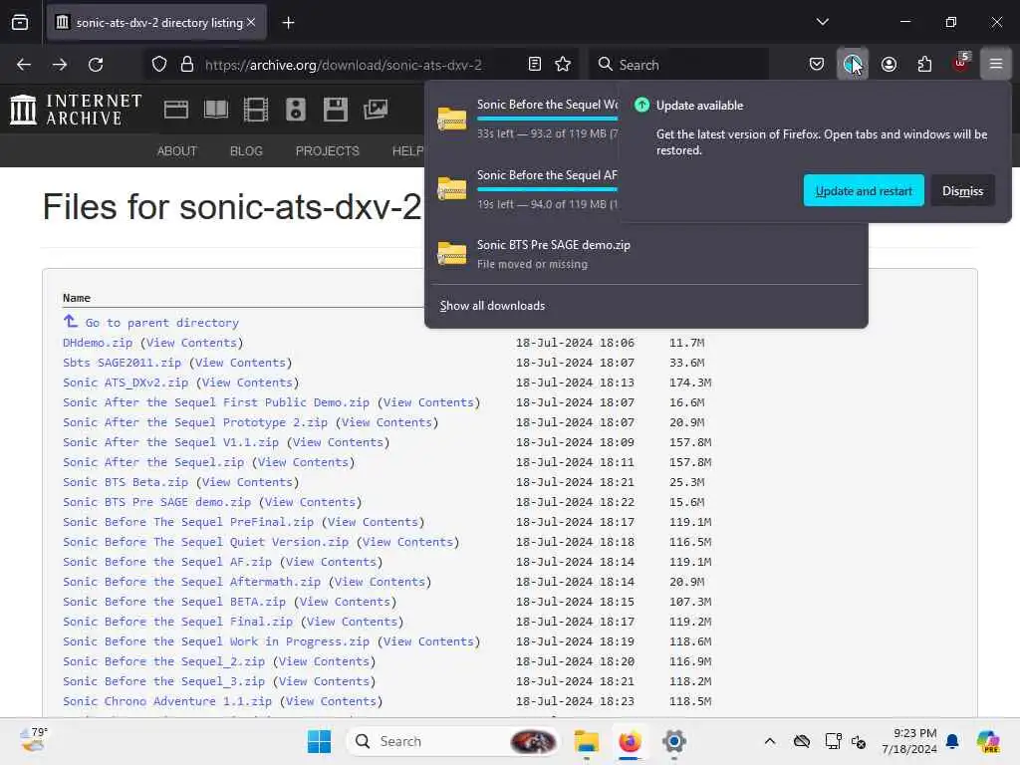Image resolution: width=1020 pixels, height=765 pixels.
Task: Open Firefox account icon
Action: click(889, 65)
